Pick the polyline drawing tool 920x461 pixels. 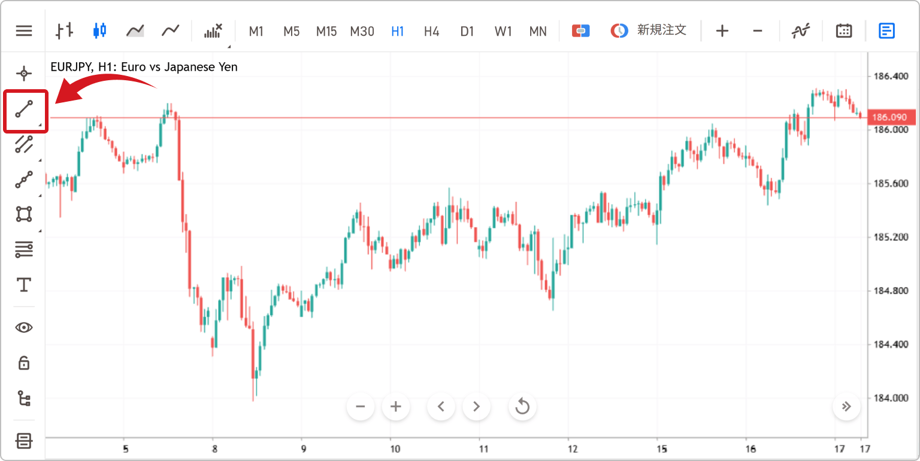pos(24,180)
